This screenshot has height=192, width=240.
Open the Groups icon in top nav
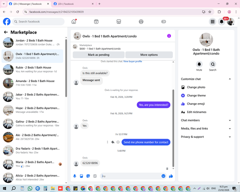point(141,22)
